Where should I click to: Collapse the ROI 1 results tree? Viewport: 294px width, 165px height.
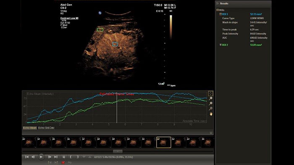click(220, 14)
